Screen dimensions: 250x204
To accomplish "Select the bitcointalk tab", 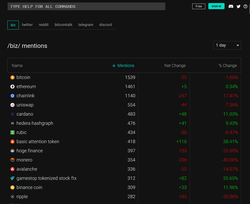I will 64,25.
